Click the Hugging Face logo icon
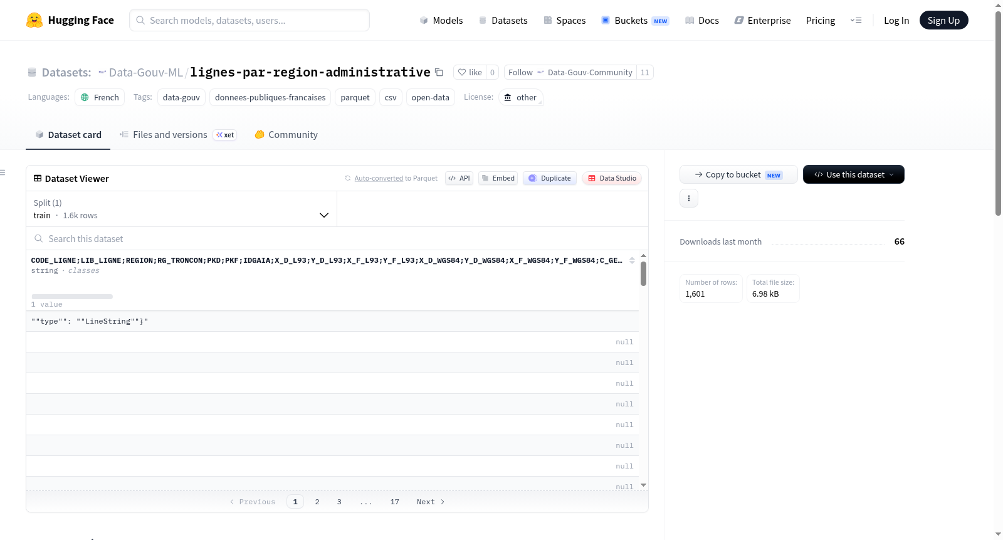This screenshot has height=540, width=1003. click(34, 20)
